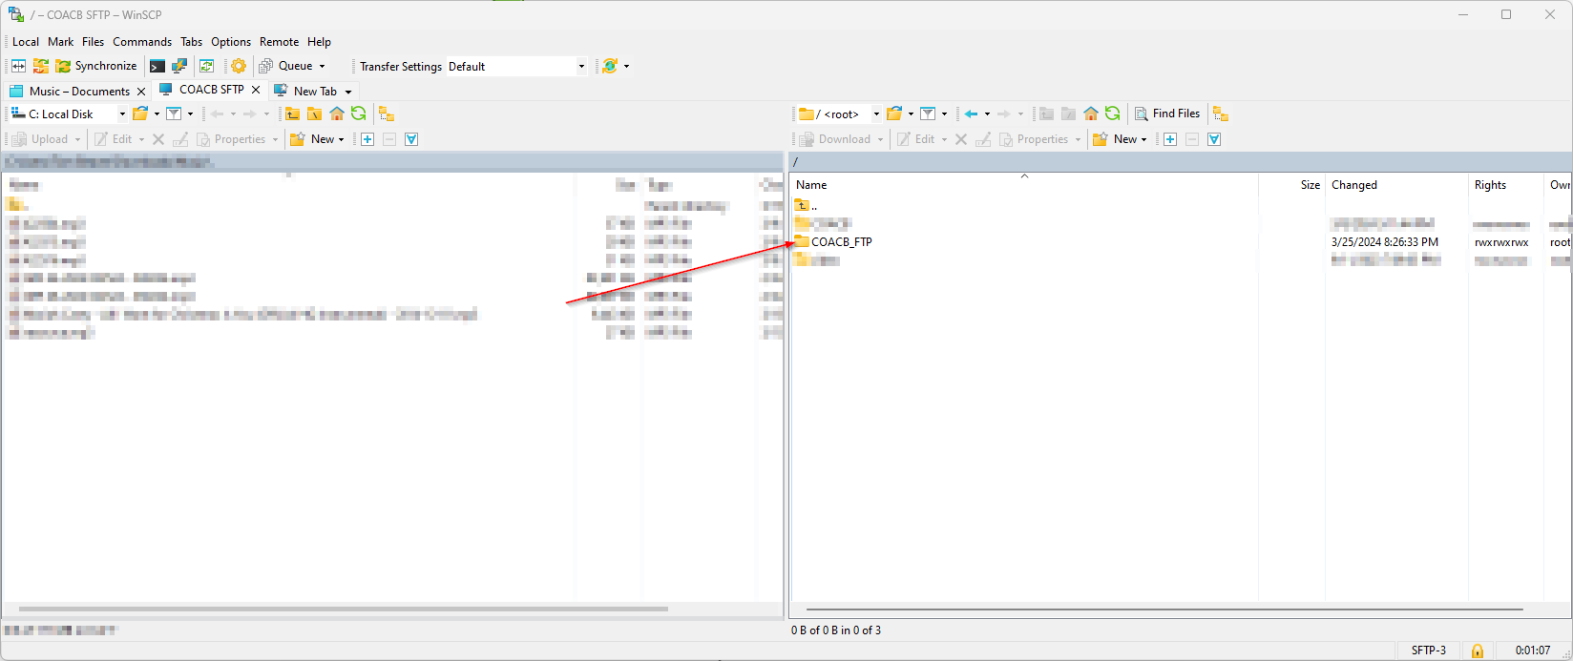
Task: Go to remote home directory
Action: [x=1091, y=114]
